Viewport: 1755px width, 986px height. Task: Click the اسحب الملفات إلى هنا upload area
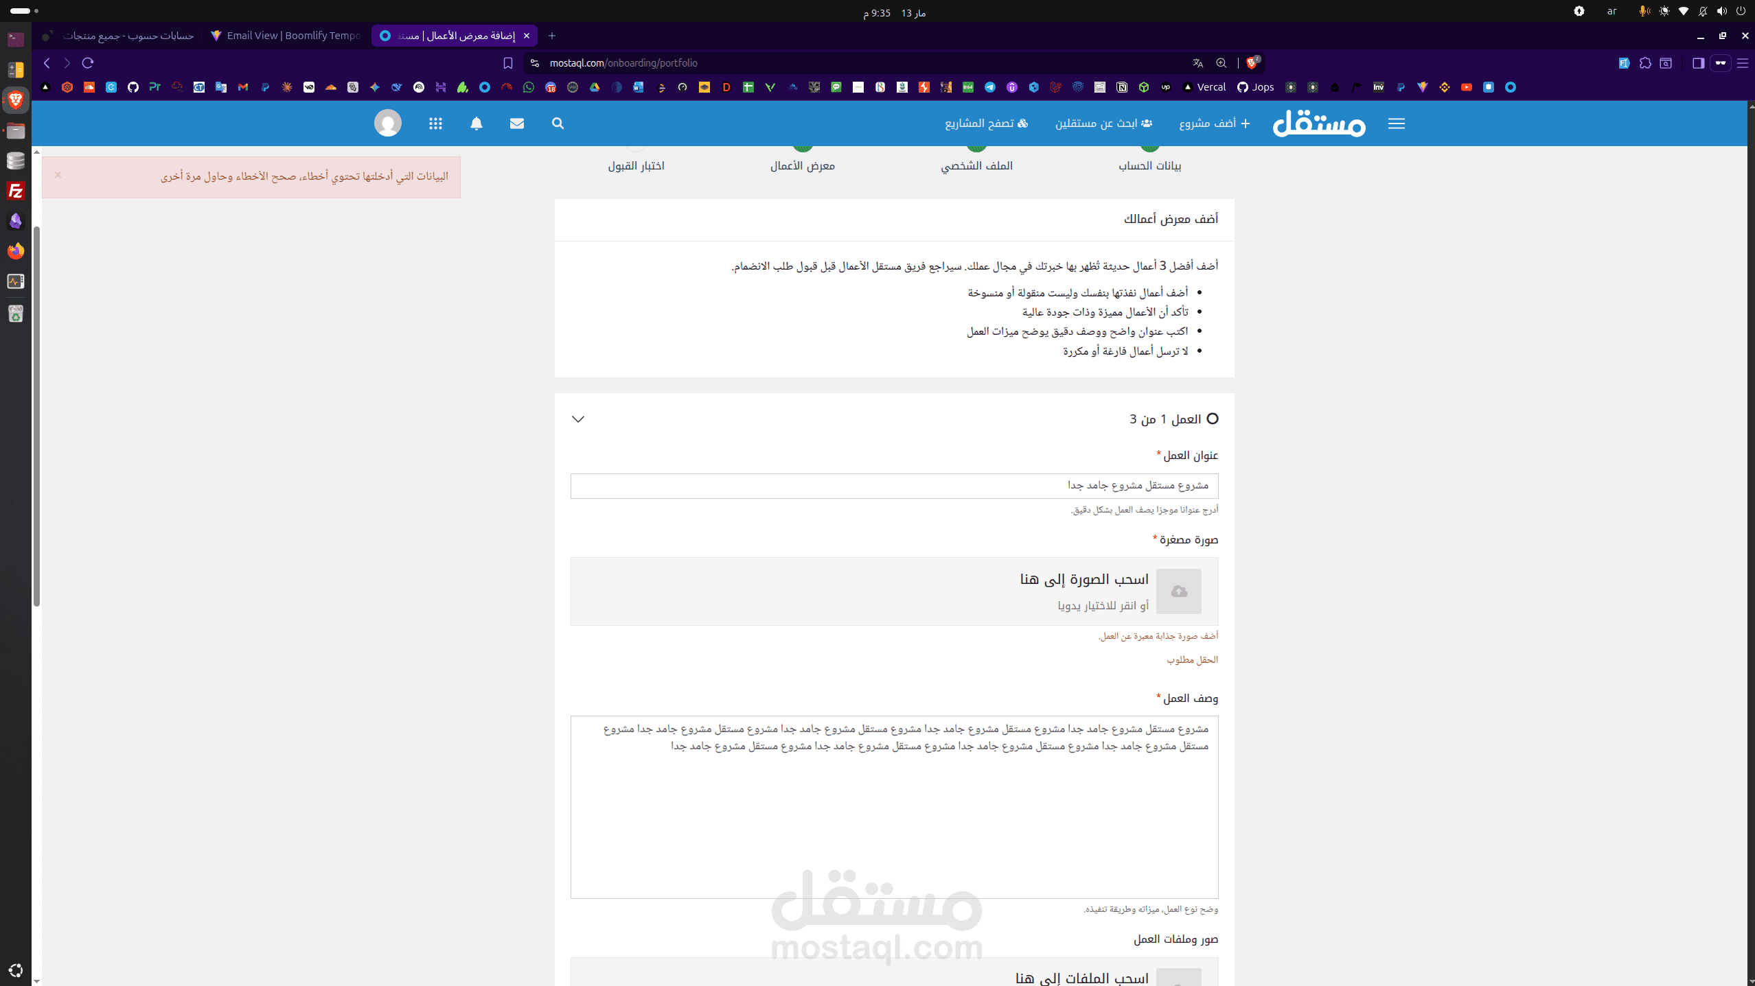pyautogui.click(x=894, y=972)
